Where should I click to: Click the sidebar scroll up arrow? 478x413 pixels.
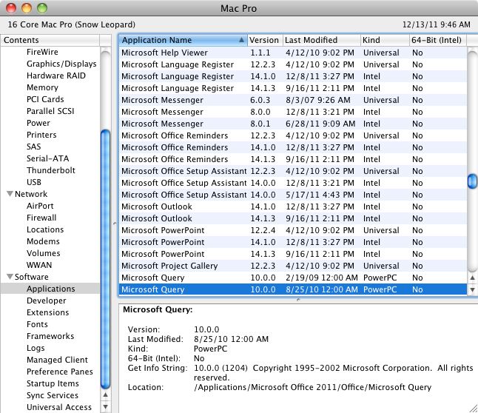click(105, 395)
